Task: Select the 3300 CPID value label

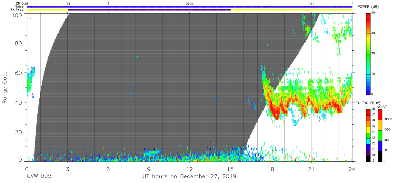Action: click(190, 4)
